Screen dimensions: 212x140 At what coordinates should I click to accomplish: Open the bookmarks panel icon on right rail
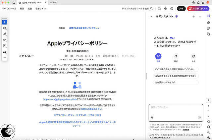(x=208, y=28)
